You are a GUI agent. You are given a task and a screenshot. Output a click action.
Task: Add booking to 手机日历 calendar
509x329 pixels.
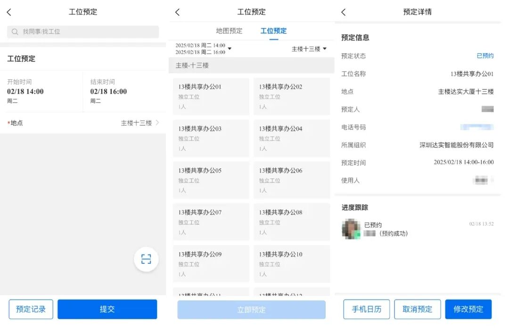point(366,309)
